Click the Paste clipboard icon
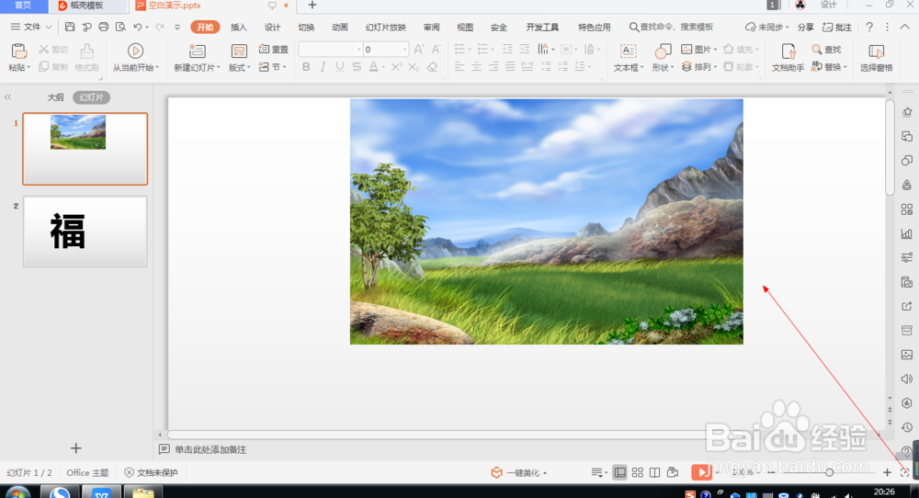The image size is (919, 498). coord(18,51)
